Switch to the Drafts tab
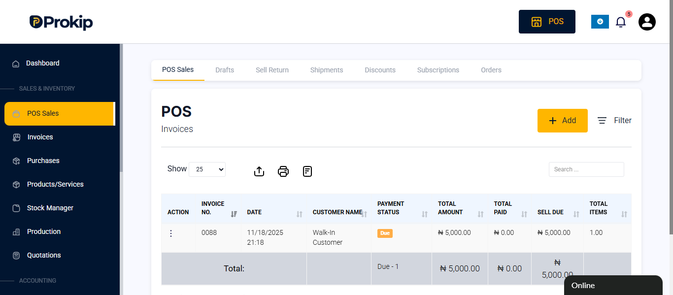Viewport: 673px width, 295px height. 225,70
